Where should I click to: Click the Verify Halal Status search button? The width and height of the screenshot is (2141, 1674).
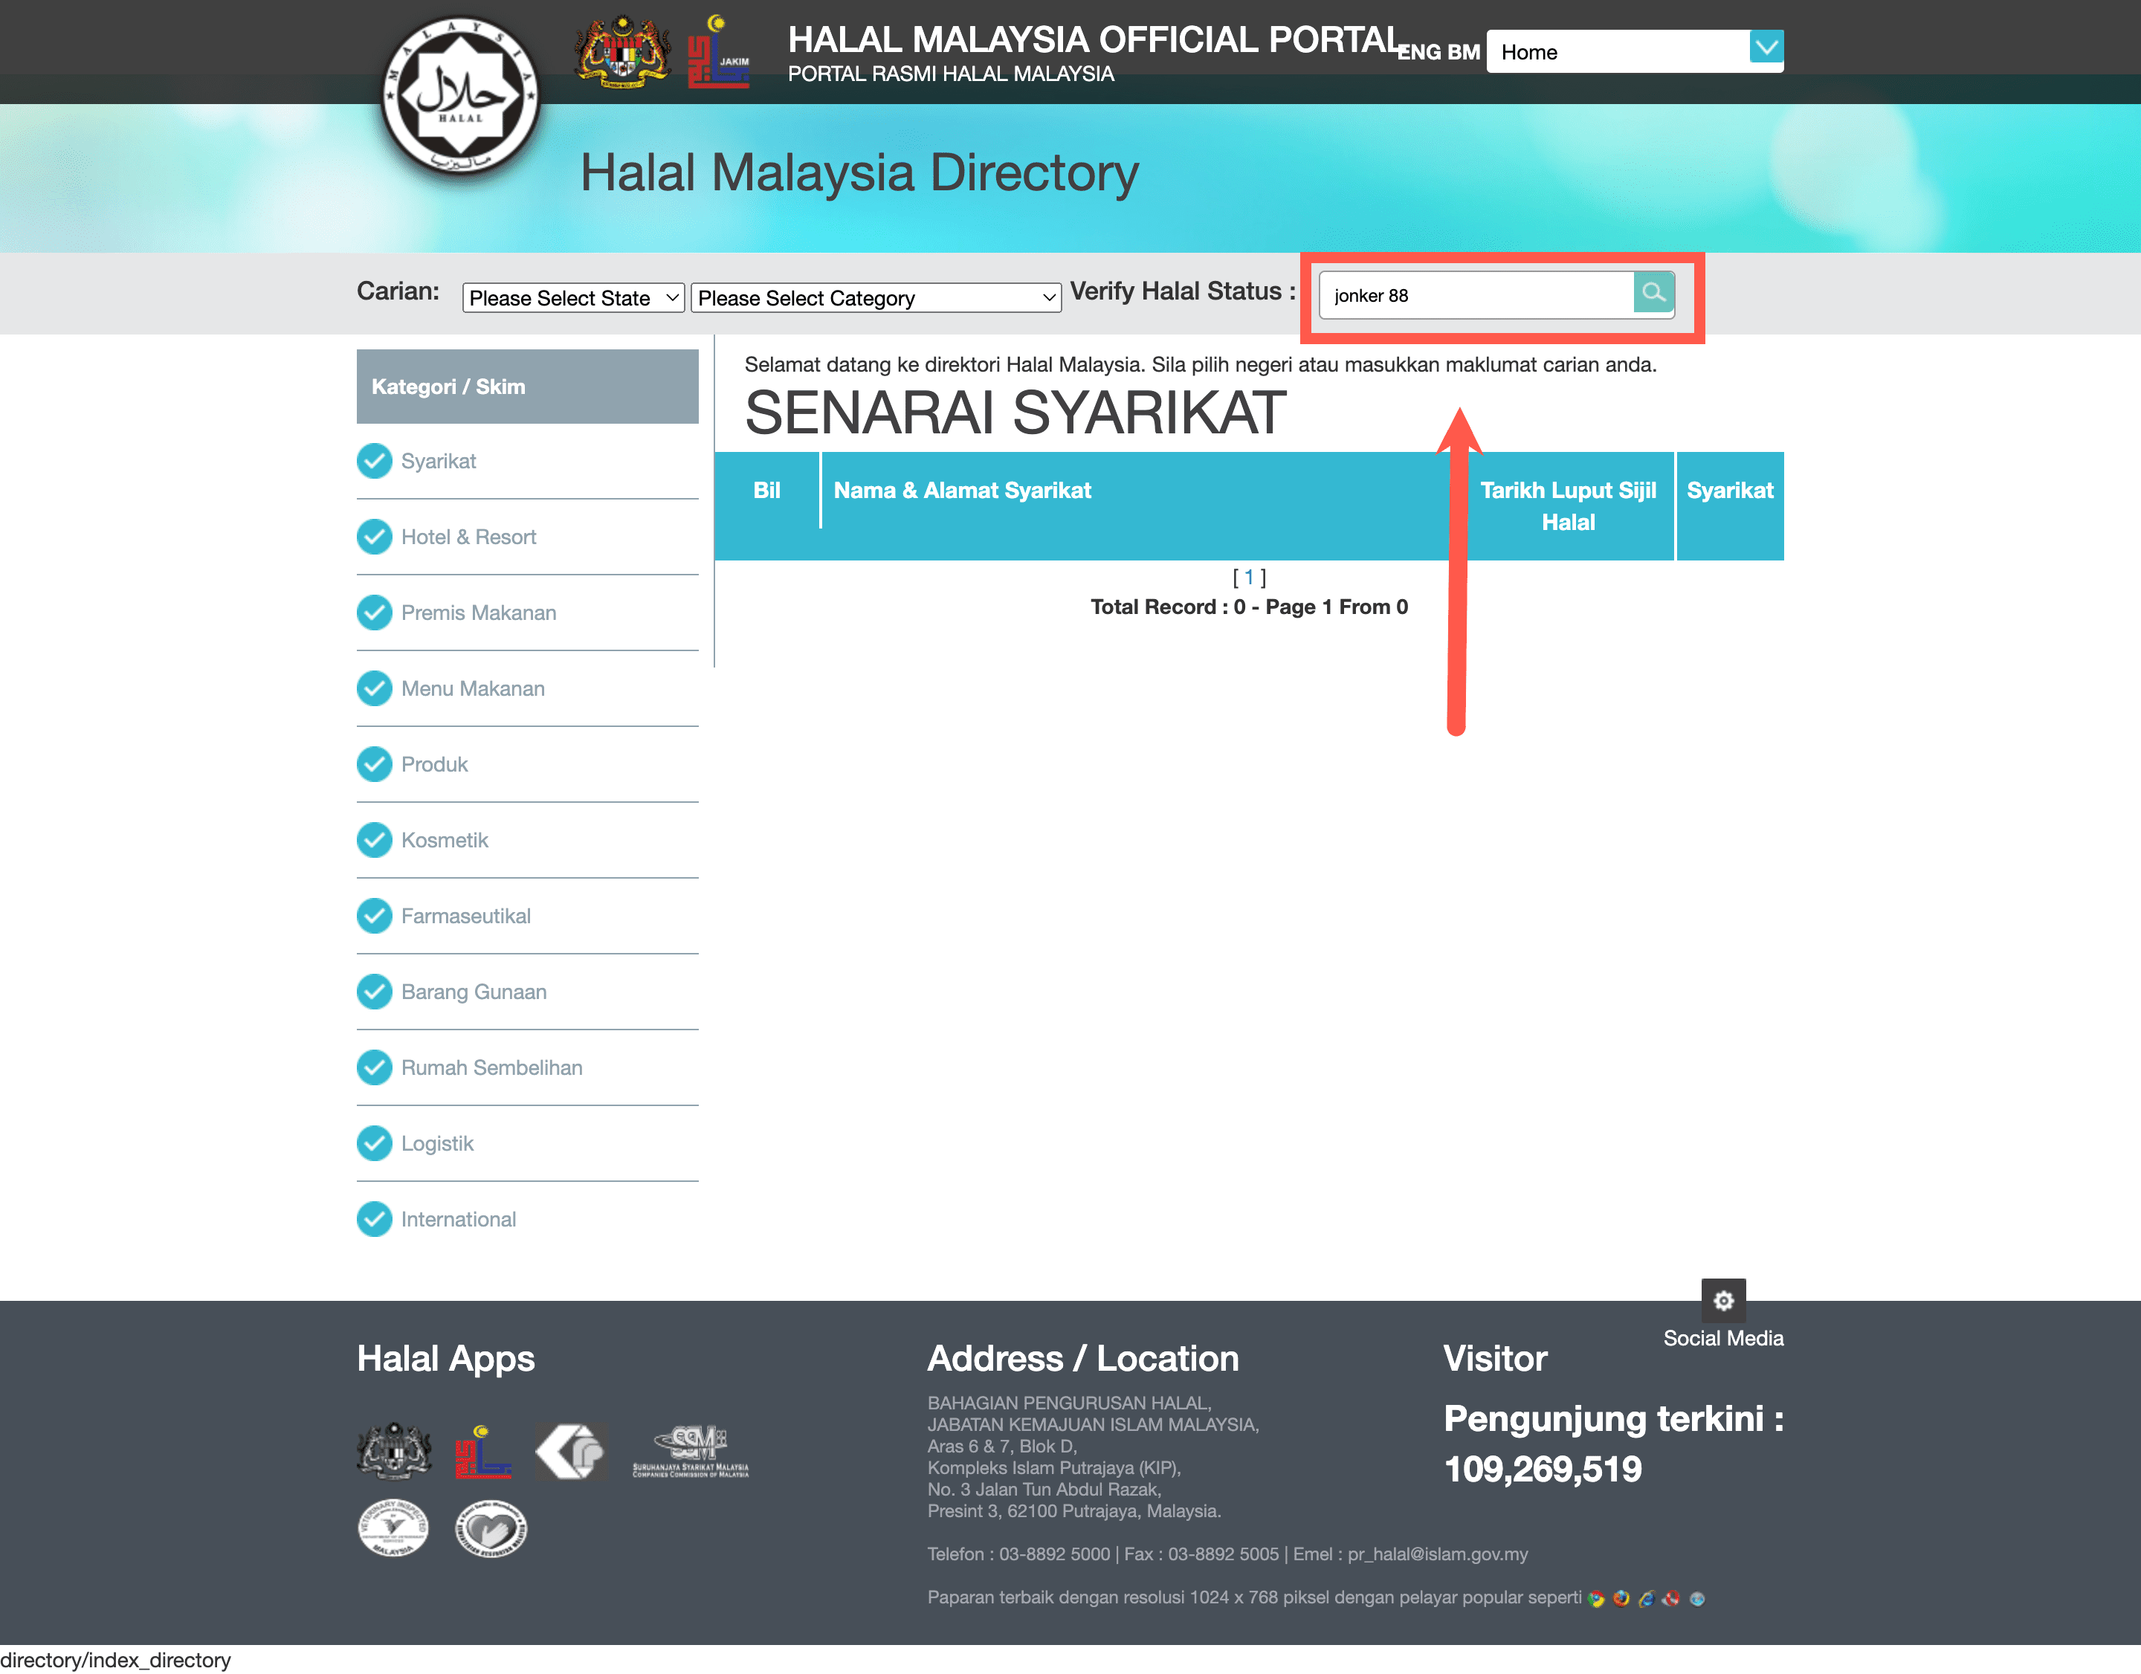tap(1651, 294)
